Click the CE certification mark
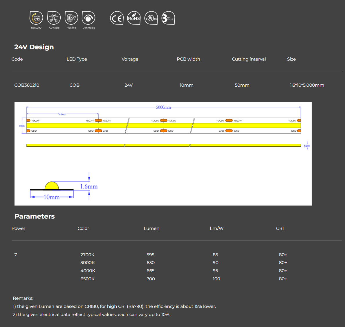Image resolution: width=345 pixels, height=327 pixels. (117, 18)
